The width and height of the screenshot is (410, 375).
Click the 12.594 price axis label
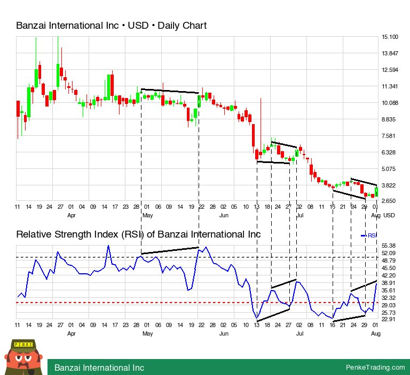[390, 70]
